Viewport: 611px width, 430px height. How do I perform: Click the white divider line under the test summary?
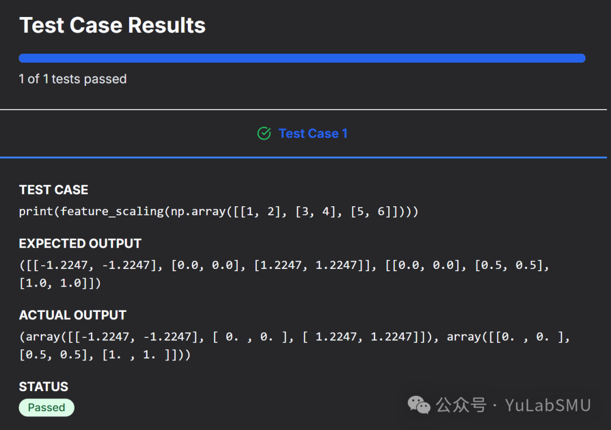pos(305,109)
